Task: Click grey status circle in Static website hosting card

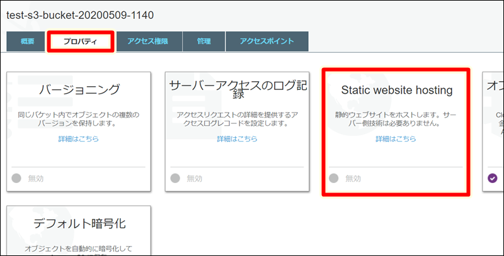Action: pyautogui.click(x=334, y=178)
